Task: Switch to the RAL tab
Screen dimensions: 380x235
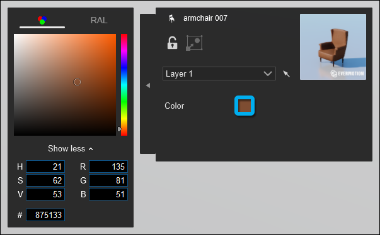Action: click(99, 20)
